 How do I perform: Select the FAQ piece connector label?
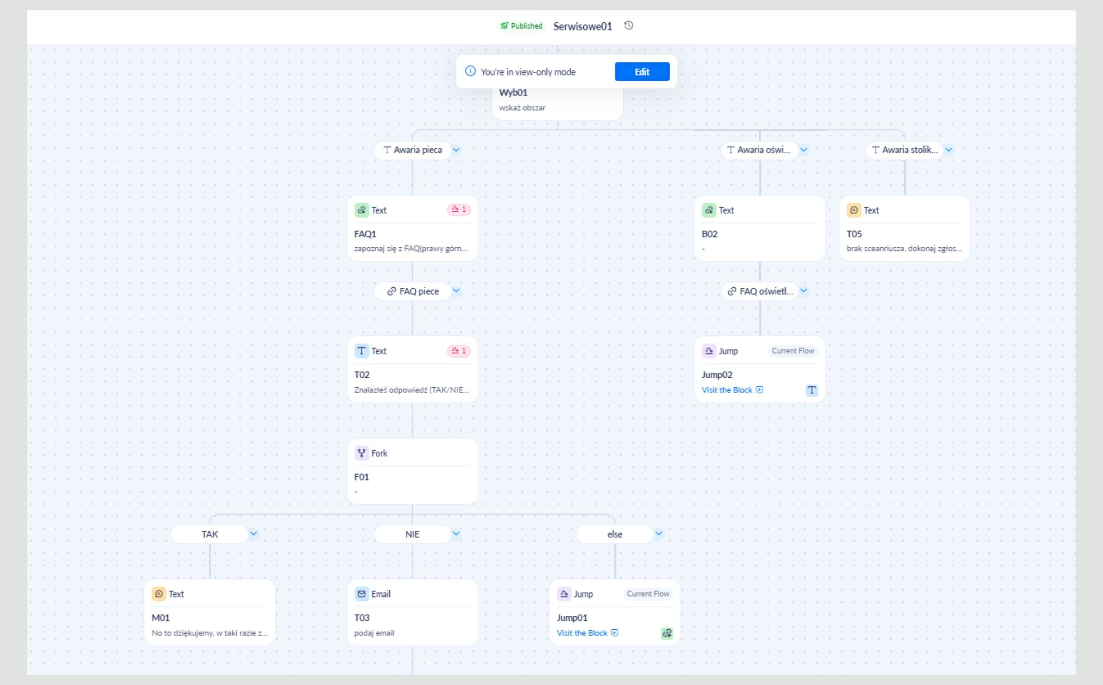(x=413, y=291)
